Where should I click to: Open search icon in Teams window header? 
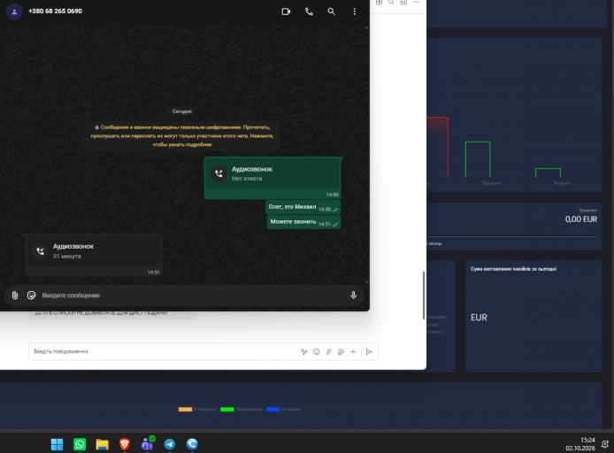click(391, 2)
